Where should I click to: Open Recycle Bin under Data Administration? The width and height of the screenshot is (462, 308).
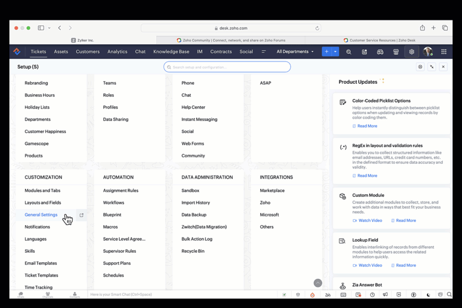[192, 251]
